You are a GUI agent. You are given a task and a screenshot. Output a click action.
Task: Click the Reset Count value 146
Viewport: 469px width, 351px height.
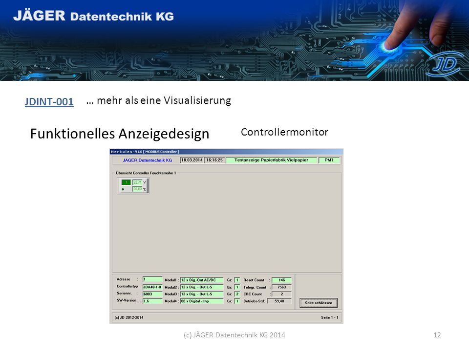(x=281, y=280)
